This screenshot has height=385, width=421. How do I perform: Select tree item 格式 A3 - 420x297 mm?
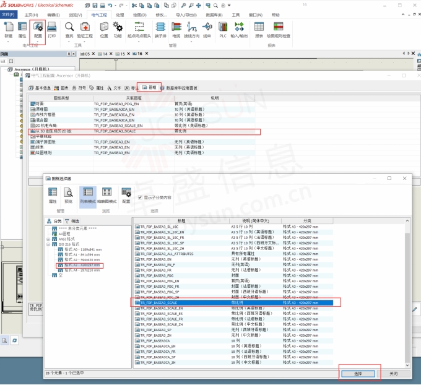click(82, 265)
